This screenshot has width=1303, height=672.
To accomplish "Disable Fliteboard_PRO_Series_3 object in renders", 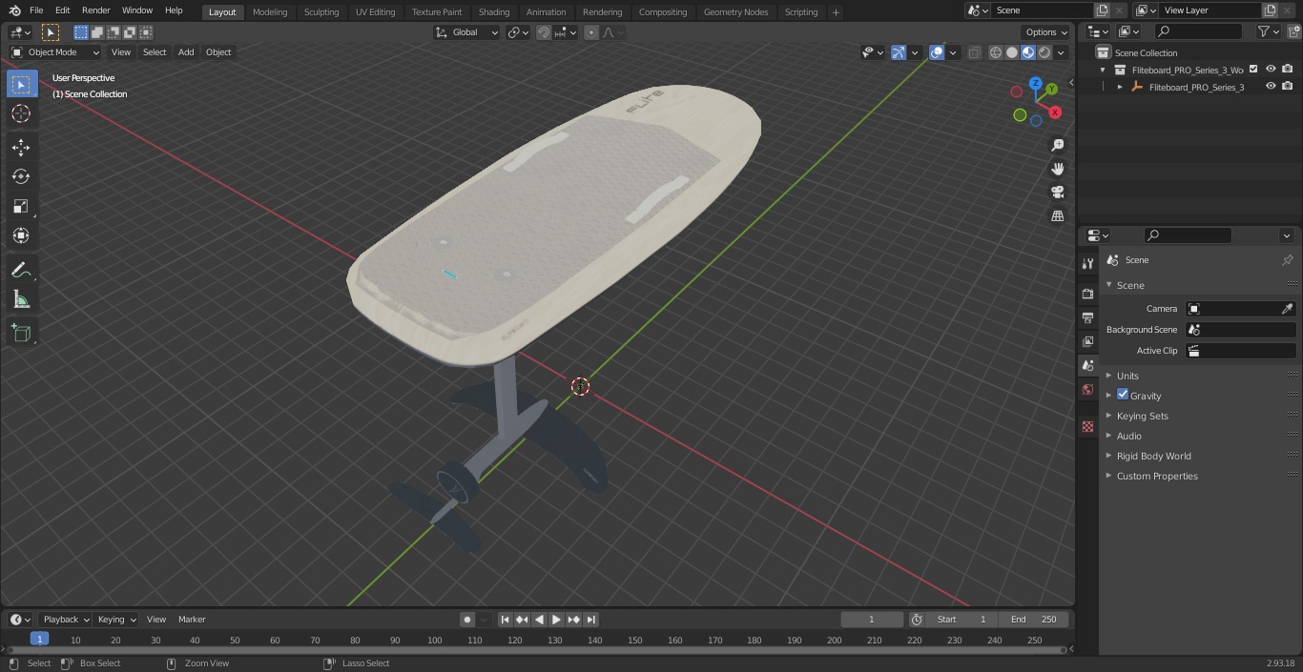I will coord(1287,87).
